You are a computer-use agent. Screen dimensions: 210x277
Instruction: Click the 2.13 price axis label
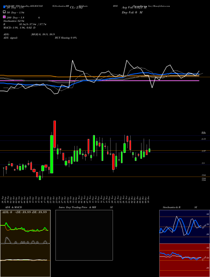203,139
